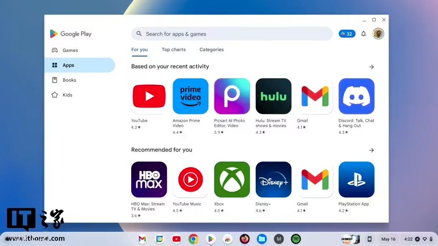Open the account profile avatar
Screen dimensions: 438x246
[378, 34]
